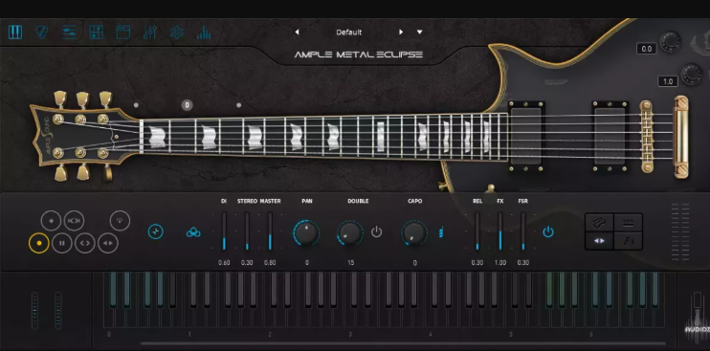The width and height of the screenshot is (710, 351).
Task: Click the STEREO level slider
Action: [x=247, y=231]
